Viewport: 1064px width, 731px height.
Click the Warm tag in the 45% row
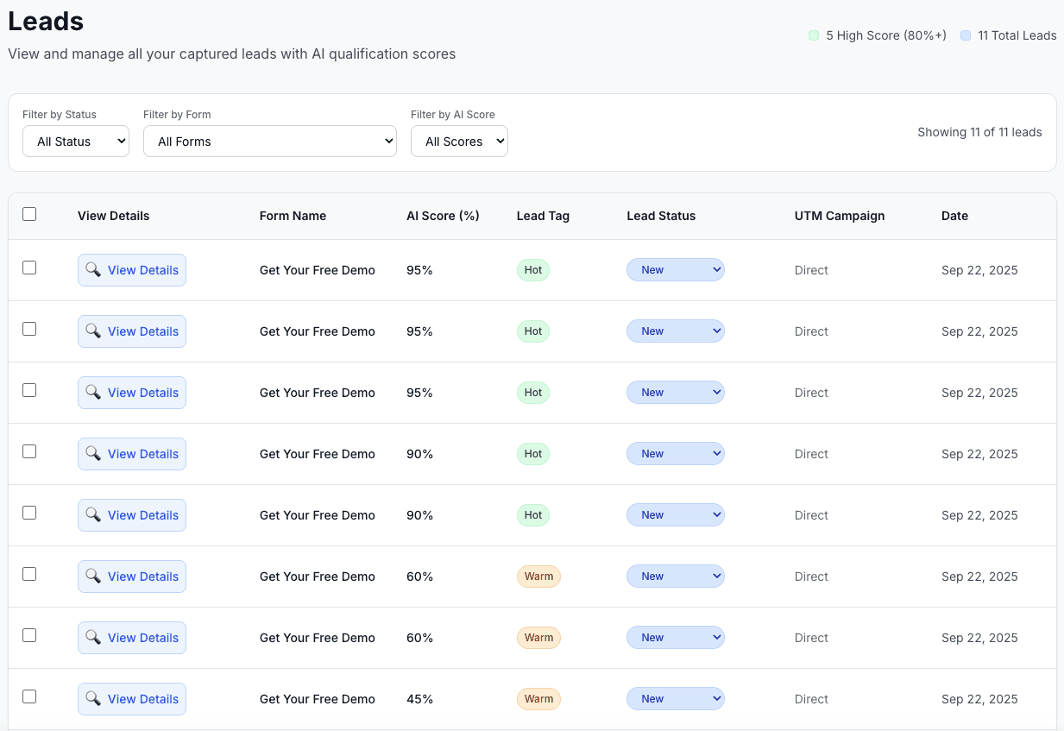(538, 699)
